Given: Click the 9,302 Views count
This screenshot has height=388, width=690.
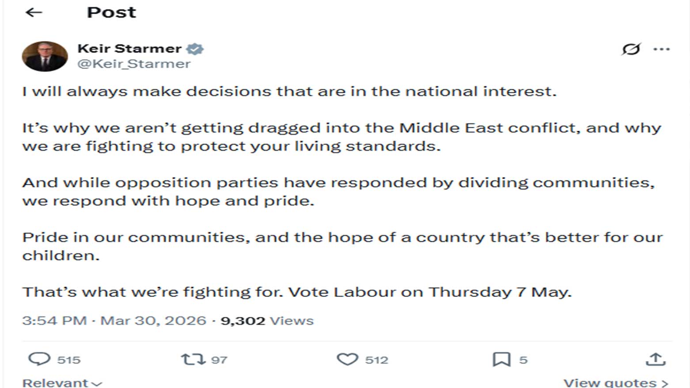Looking at the screenshot, I should (x=267, y=320).
